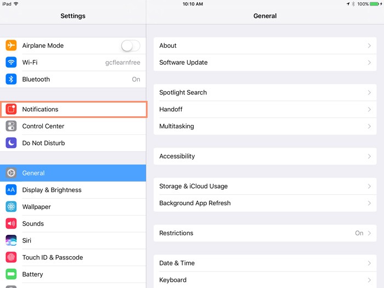Select Display & Brightness in sidebar
Viewport: 384px width, 288px height.
coord(52,190)
